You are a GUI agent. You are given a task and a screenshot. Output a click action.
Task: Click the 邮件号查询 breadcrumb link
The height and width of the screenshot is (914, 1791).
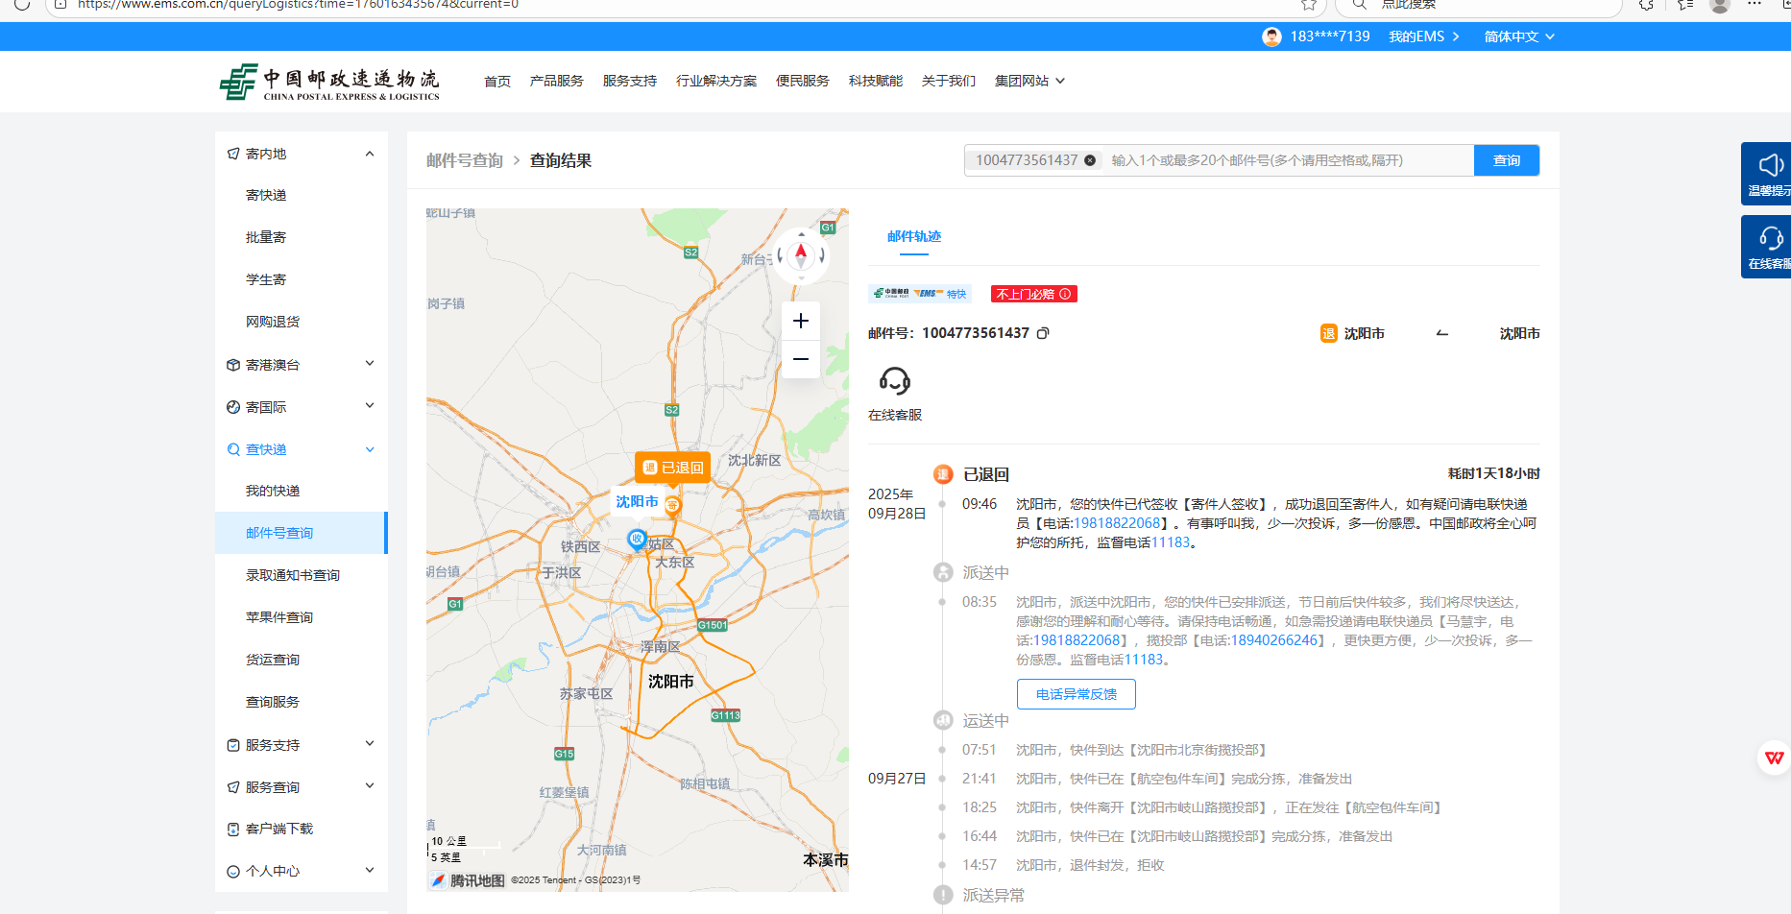pos(465,160)
